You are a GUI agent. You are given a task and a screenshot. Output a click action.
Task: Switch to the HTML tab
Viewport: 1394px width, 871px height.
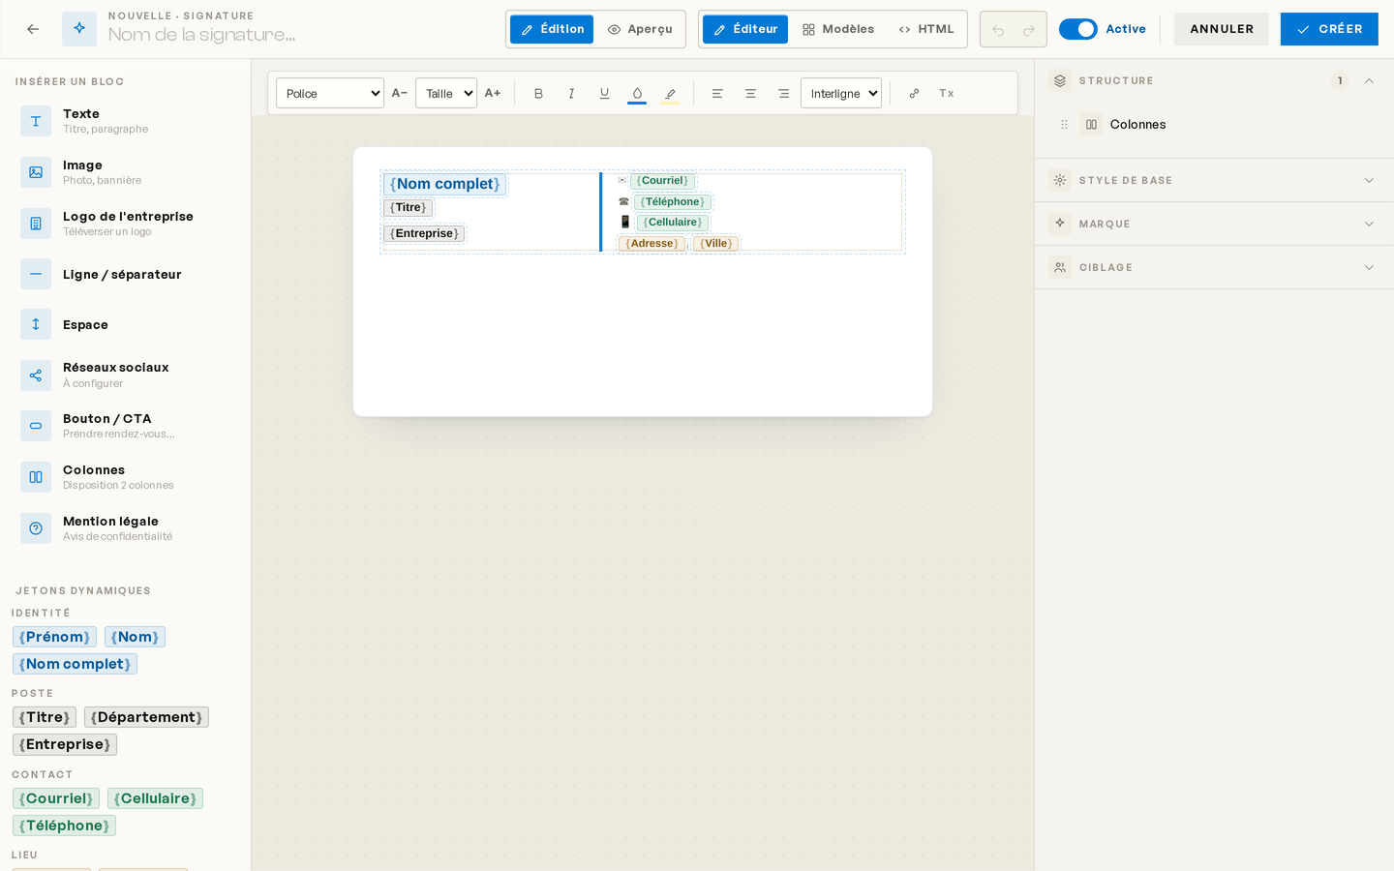coord(926,29)
